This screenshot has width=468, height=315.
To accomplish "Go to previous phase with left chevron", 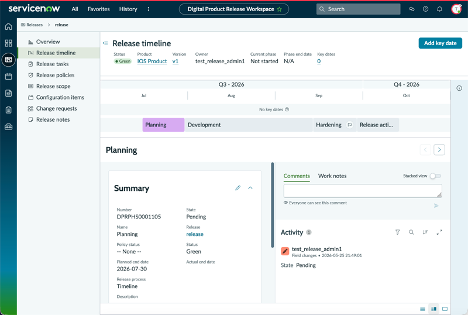I will [425, 150].
